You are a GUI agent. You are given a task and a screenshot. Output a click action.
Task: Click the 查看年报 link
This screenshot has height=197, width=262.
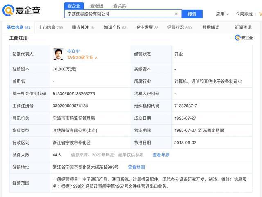coord(161,155)
